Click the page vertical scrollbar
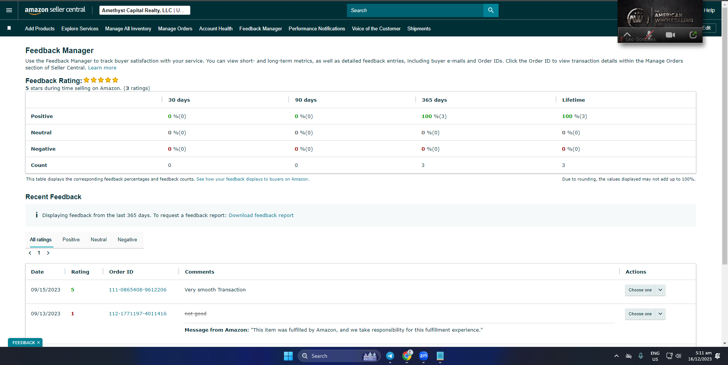 pyautogui.click(x=725, y=137)
